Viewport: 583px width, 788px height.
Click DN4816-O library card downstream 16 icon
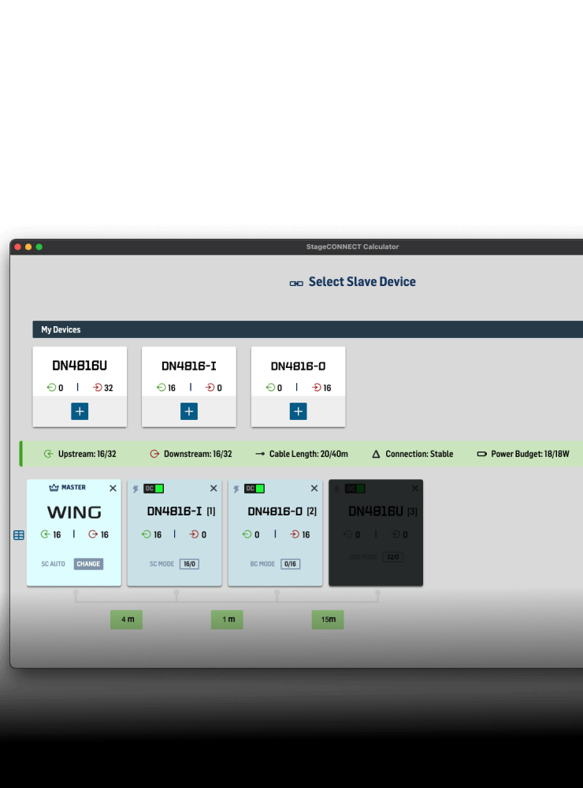(x=317, y=388)
